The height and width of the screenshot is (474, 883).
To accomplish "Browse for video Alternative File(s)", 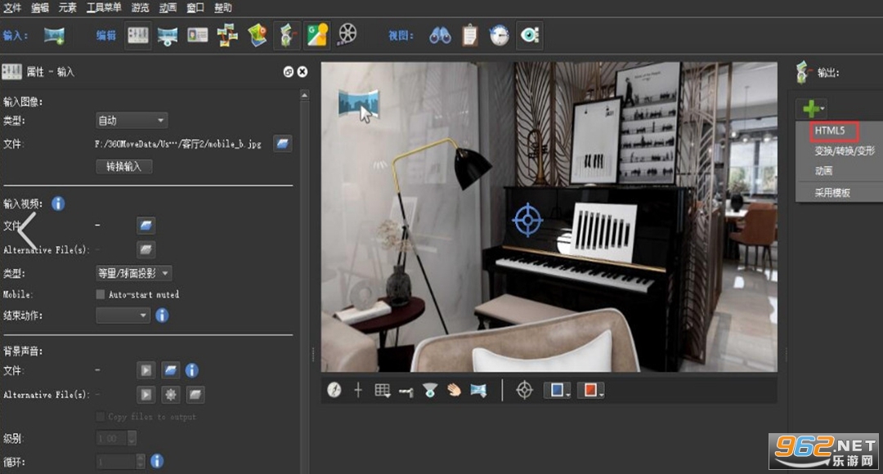I will tap(146, 249).
